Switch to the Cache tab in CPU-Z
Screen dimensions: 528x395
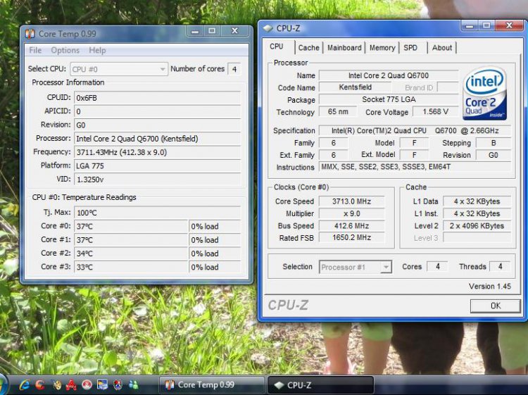pos(309,48)
